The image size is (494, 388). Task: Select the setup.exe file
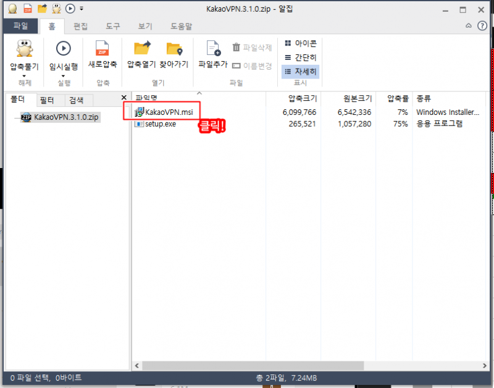tap(161, 124)
